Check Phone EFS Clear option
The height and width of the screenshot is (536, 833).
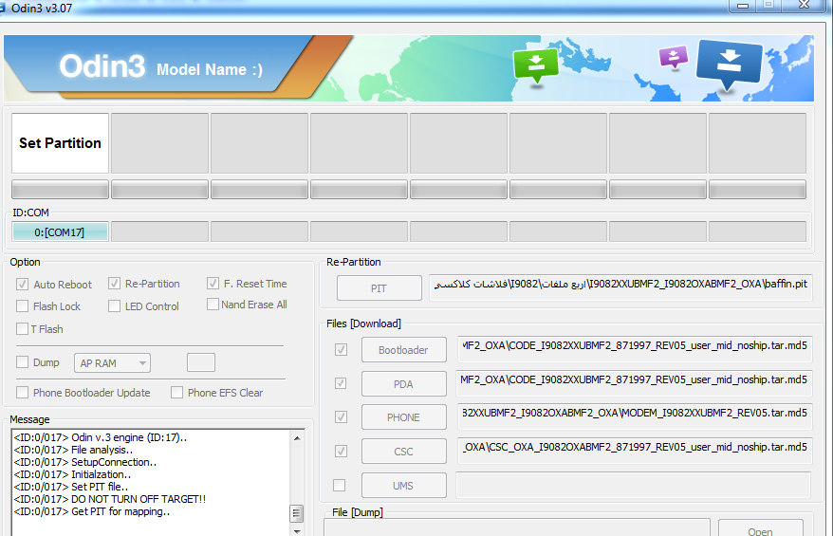tap(176, 393)
